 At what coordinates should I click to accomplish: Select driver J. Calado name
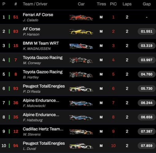31,20
